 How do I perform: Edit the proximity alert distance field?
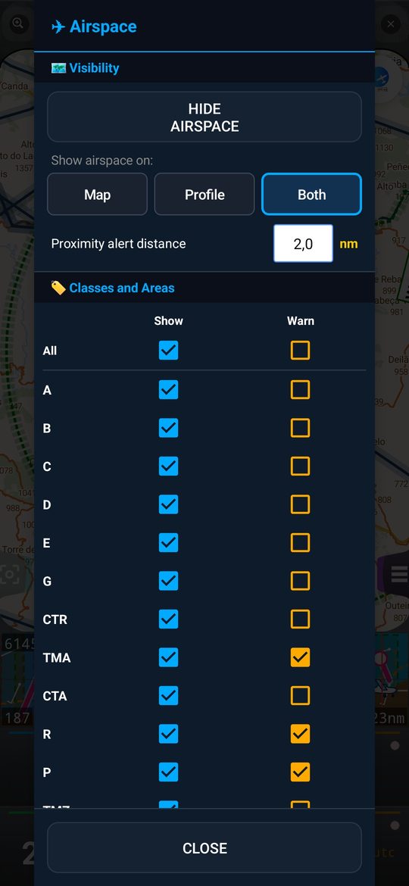click(x=304, y=244)
